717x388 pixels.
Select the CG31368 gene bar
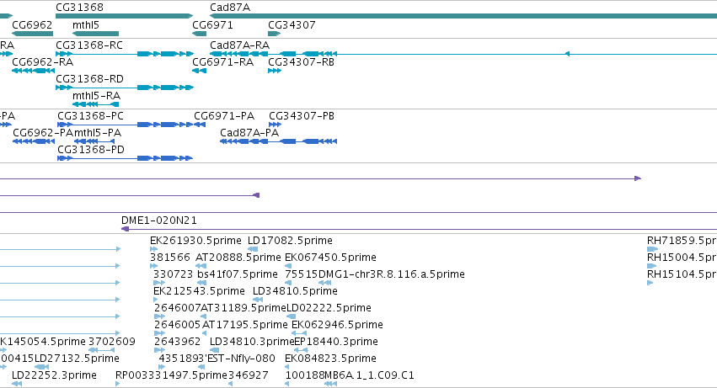pyautogui.click(x=125, y=17)
